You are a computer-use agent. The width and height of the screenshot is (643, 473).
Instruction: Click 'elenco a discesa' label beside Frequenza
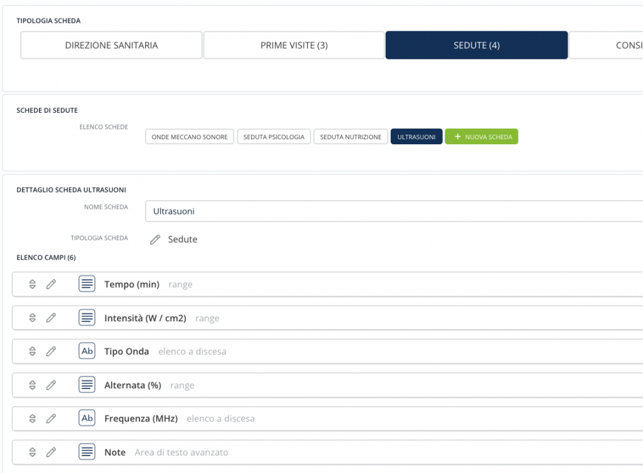click(x=220, y=418)
